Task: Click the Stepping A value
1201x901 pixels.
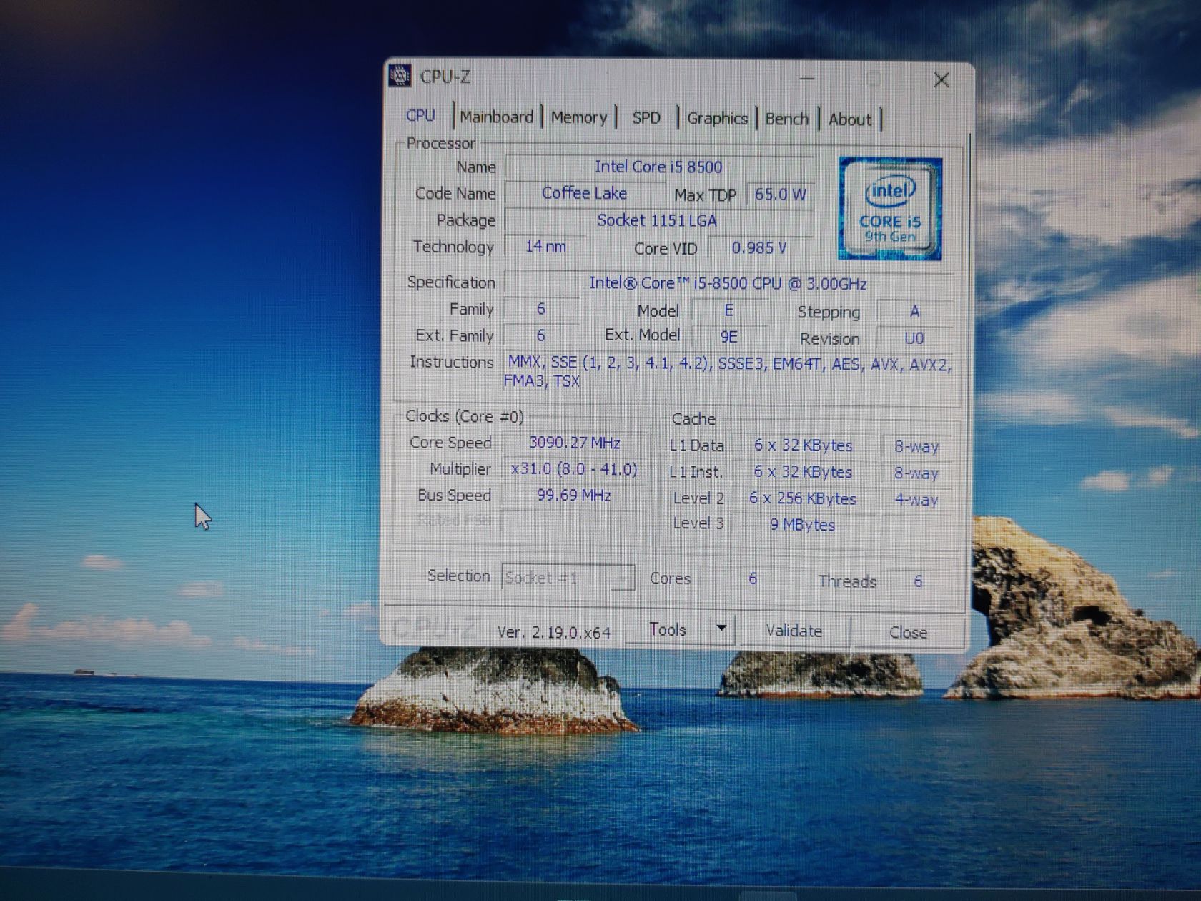Action: click(x=914, y=312)
